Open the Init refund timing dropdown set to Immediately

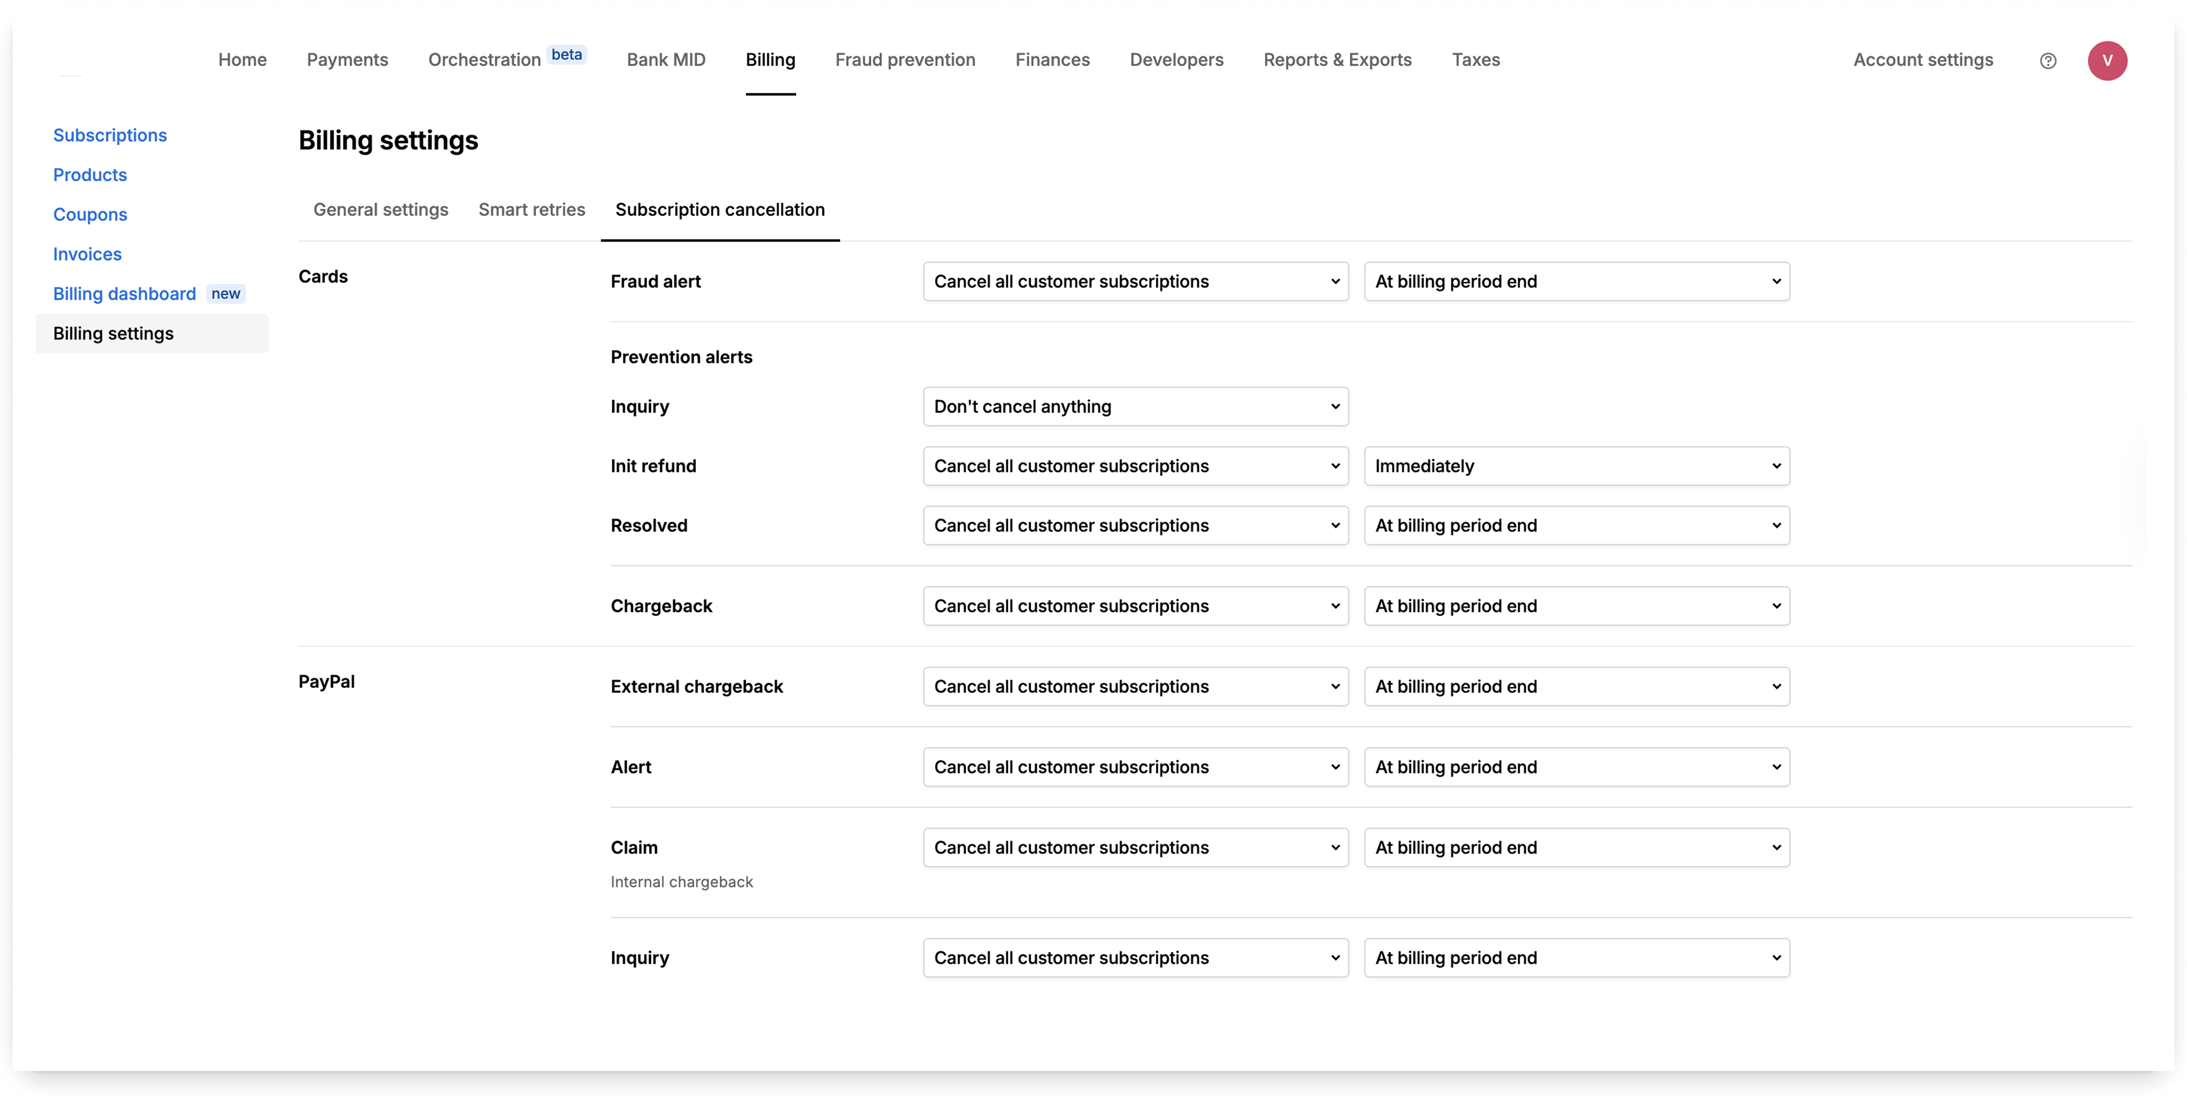point(1576,465)
